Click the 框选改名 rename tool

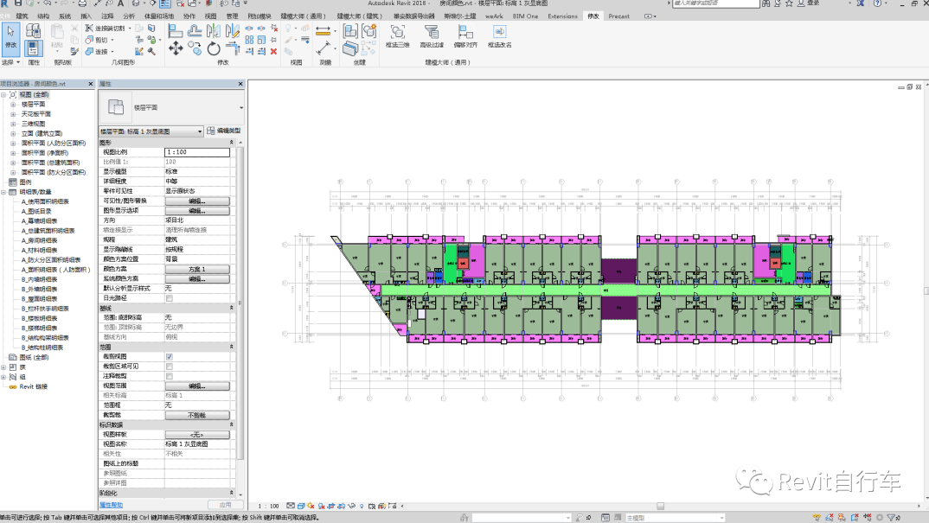[x=499, y=32]
